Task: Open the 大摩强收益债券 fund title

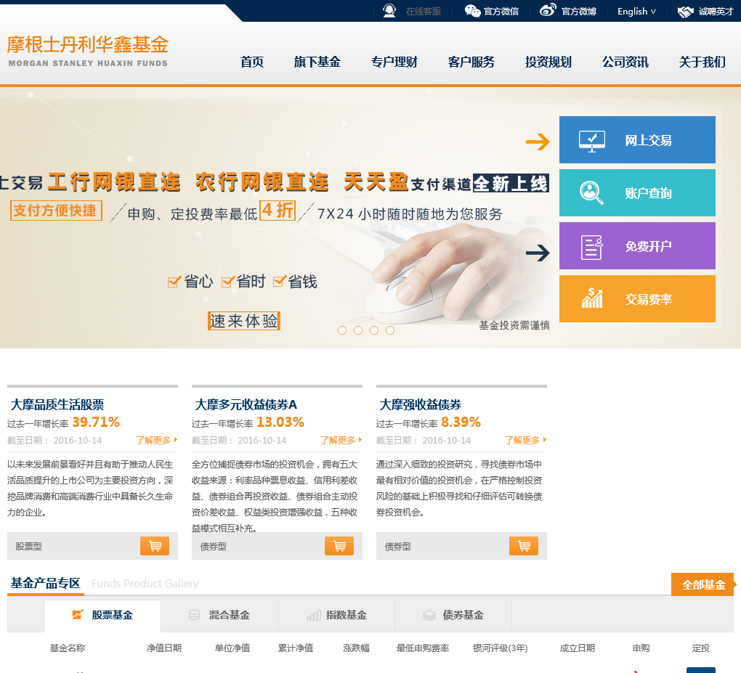Action: coord(420,405)
